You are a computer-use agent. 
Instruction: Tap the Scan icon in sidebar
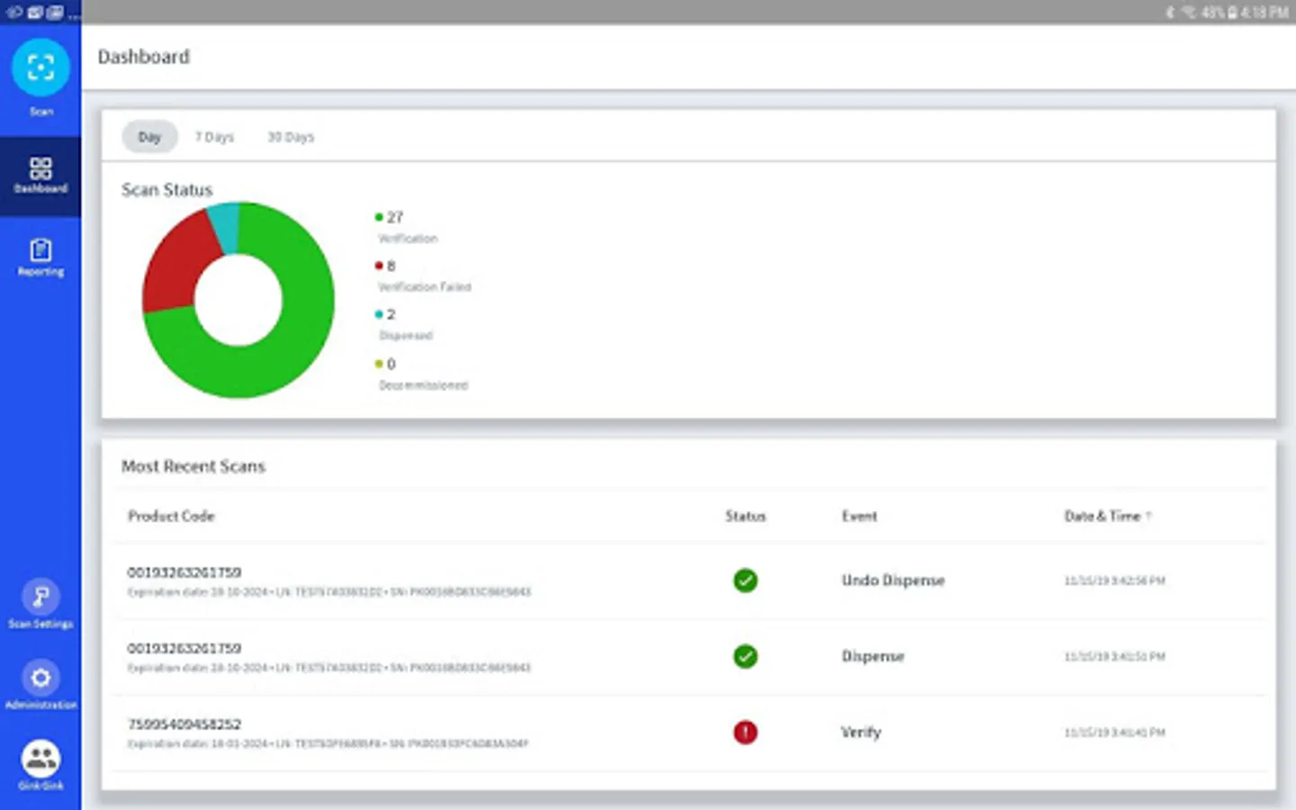coord(40,68)
